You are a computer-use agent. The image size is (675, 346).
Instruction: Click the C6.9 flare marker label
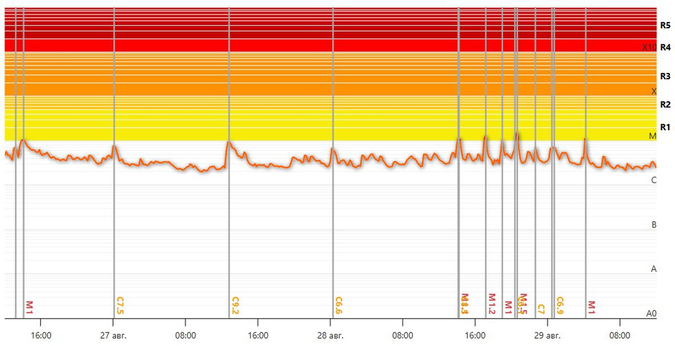click(560, 306)
